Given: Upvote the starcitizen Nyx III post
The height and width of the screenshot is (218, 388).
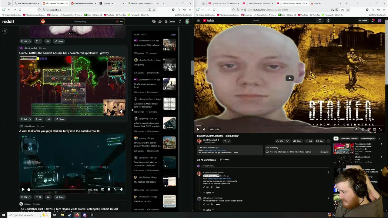Looking at the screenshot, I should (x=22, y=197).
